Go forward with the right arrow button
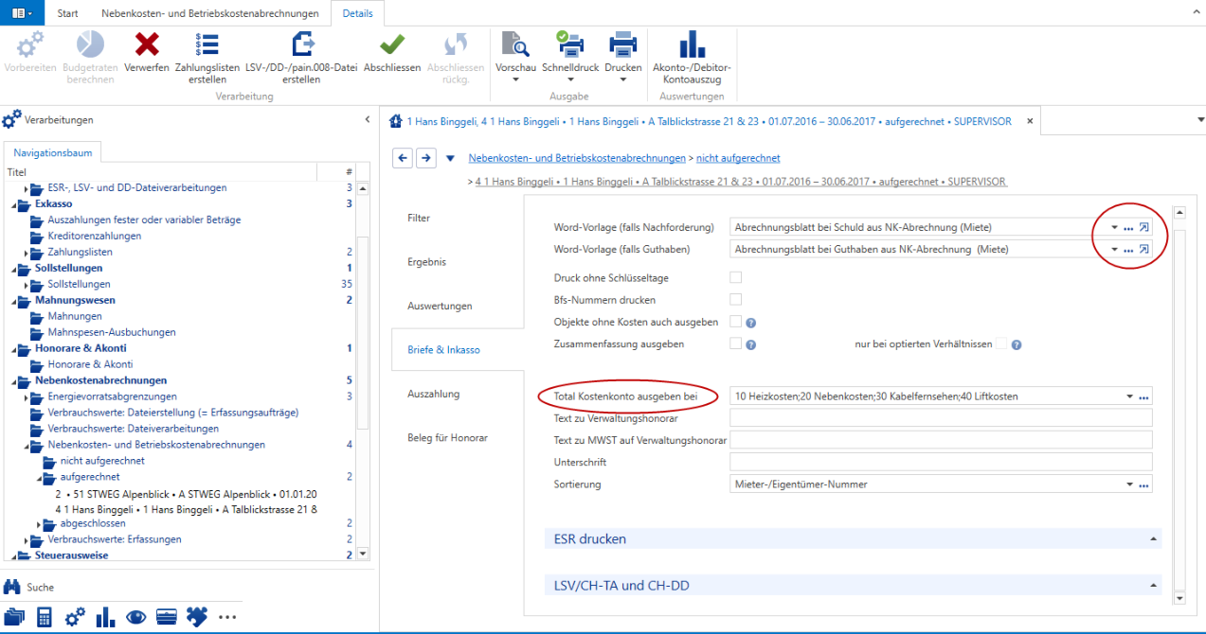1206x634 pixels. point(425,158)
